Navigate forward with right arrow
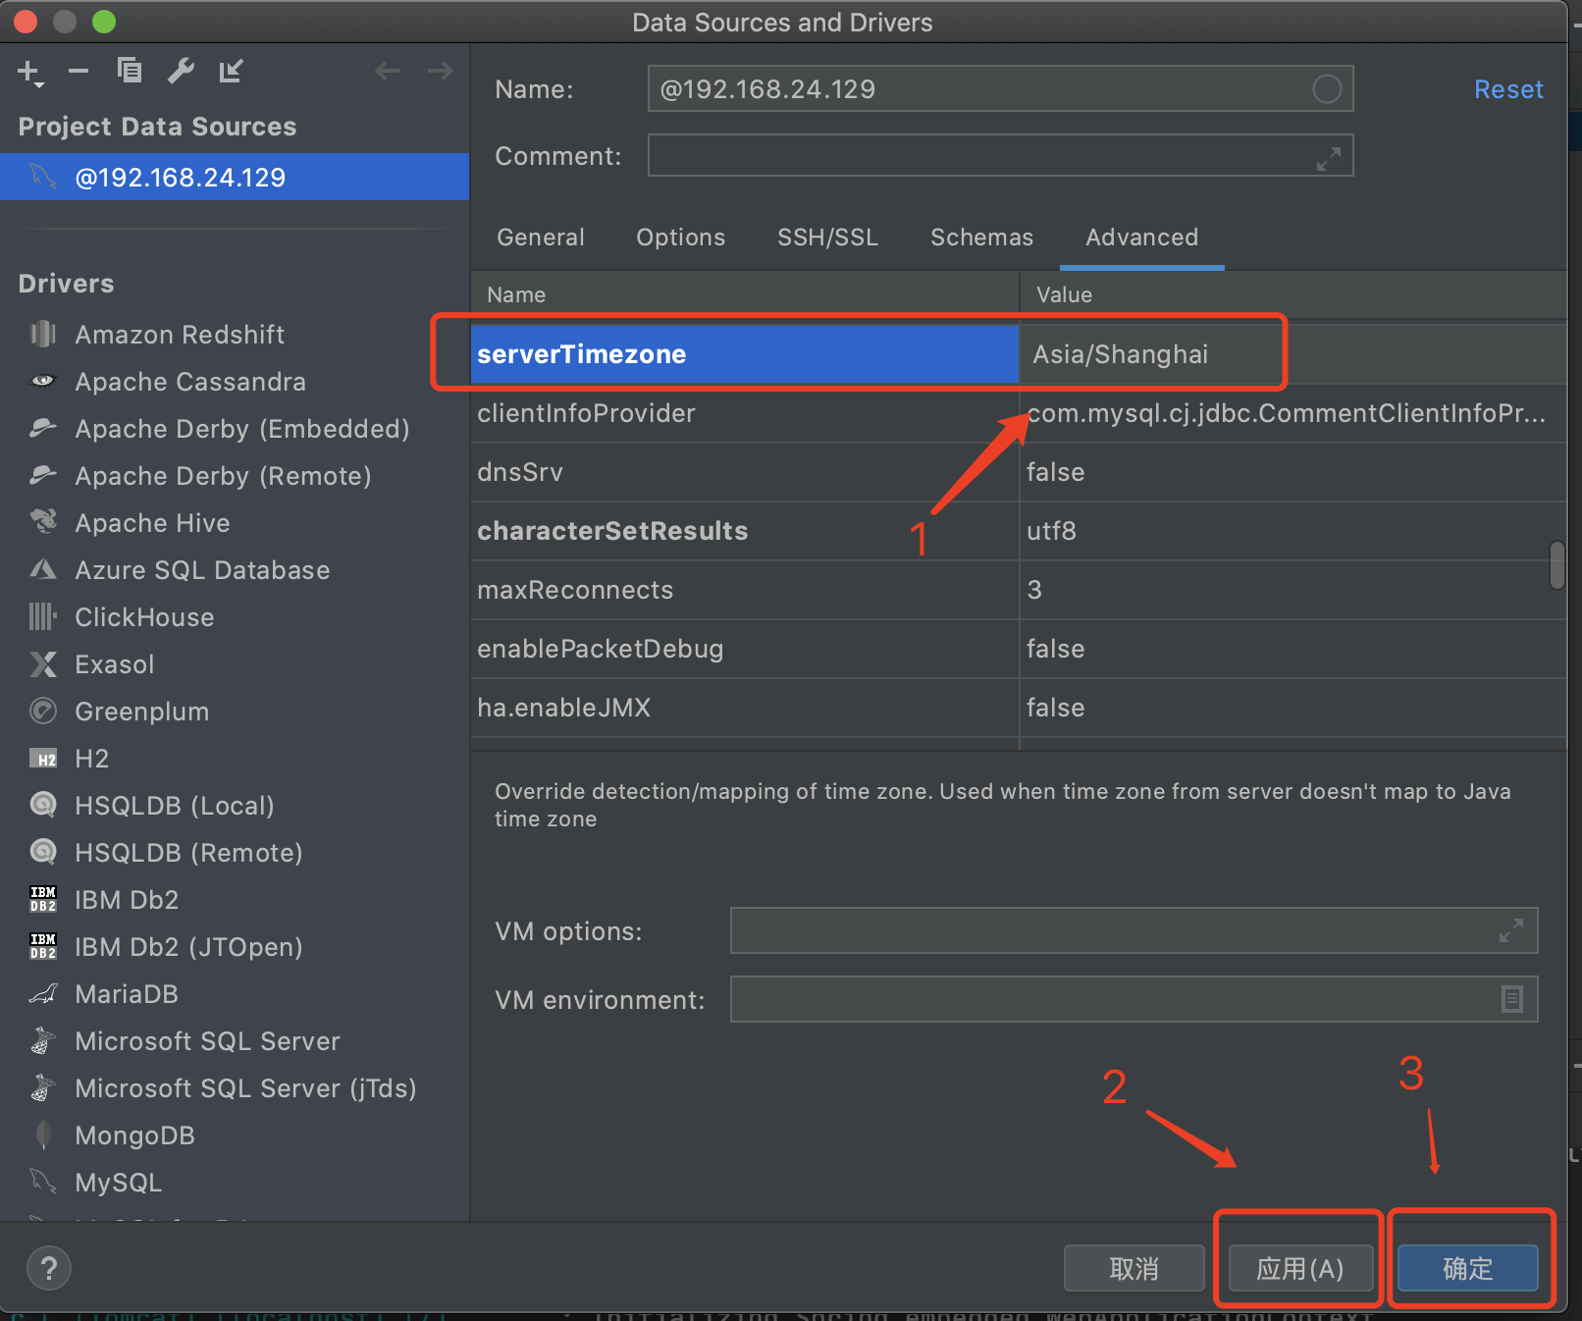This screenshot has height=1321, width=1582. pos(441,71)
